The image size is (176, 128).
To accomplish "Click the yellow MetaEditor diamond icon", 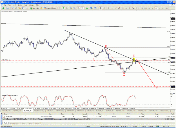I will [41, 8].
